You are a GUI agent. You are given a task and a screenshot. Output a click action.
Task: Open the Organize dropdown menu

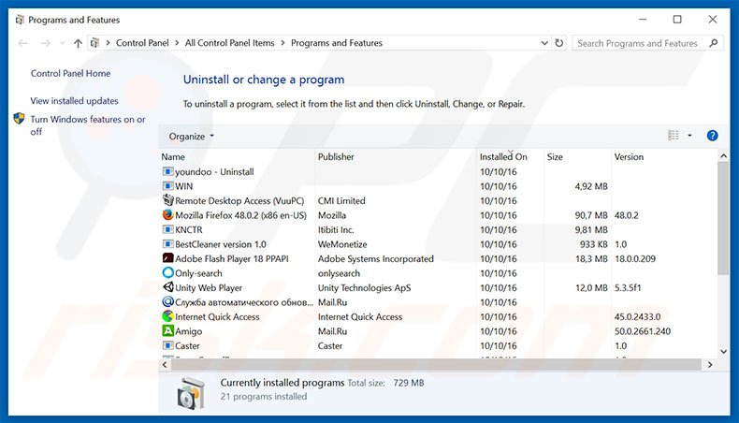[x=192, y=137]
